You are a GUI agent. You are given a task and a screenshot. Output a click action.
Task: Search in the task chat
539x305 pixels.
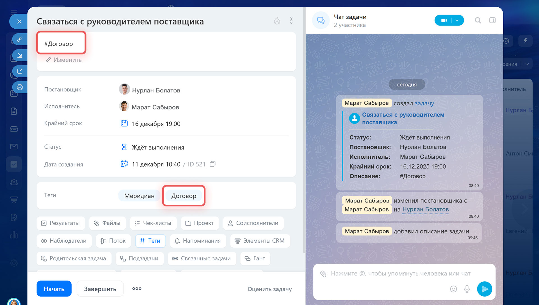pyautogui.click(x=478, y=20)
